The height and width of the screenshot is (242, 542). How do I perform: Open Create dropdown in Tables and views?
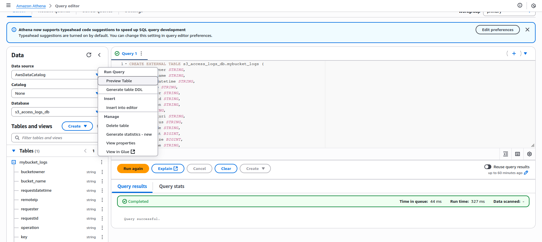tap(77, 126)
